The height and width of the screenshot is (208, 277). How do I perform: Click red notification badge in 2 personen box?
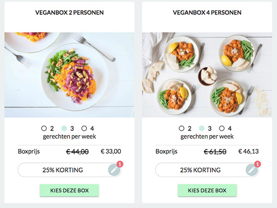click(120, 164)
